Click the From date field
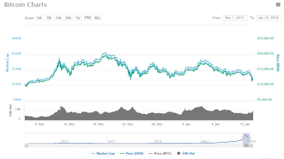The height and width of the screenshot is (159, 284). (x=235, y=18)
